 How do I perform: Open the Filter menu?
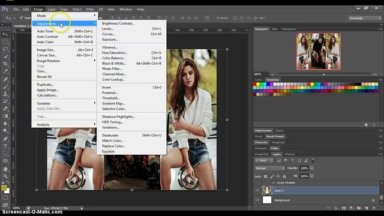(x=90, y=10)
